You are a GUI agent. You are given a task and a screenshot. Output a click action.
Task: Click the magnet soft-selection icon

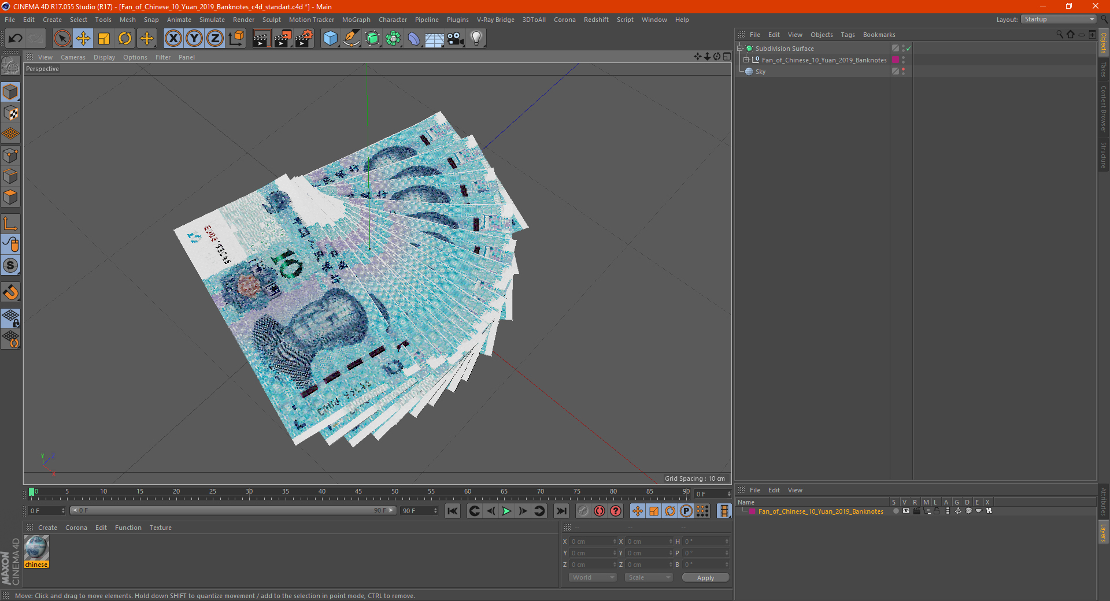point(11,292)
